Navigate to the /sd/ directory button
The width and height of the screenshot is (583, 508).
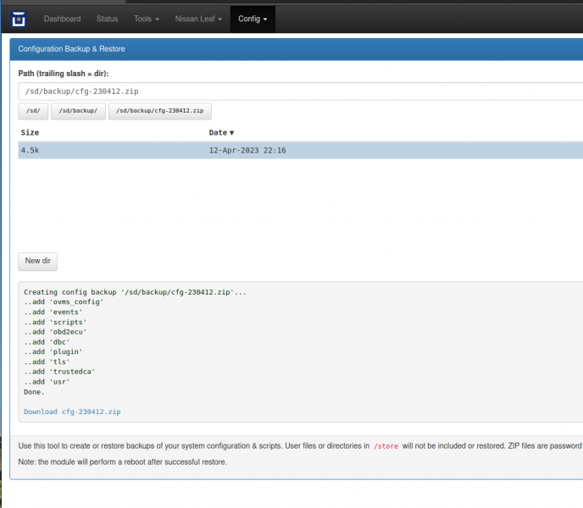[33, 111]
